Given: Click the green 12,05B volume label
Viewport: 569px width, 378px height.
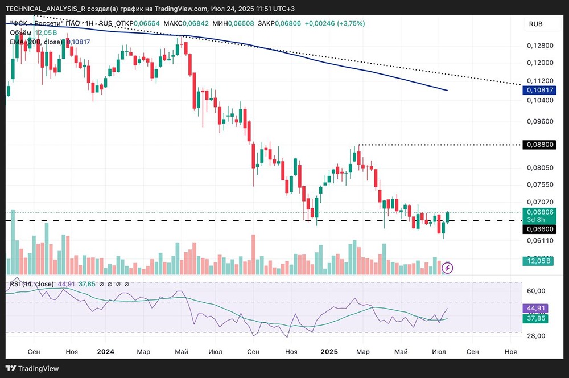Looking at the screenshot, I should [x=538, y=261].
